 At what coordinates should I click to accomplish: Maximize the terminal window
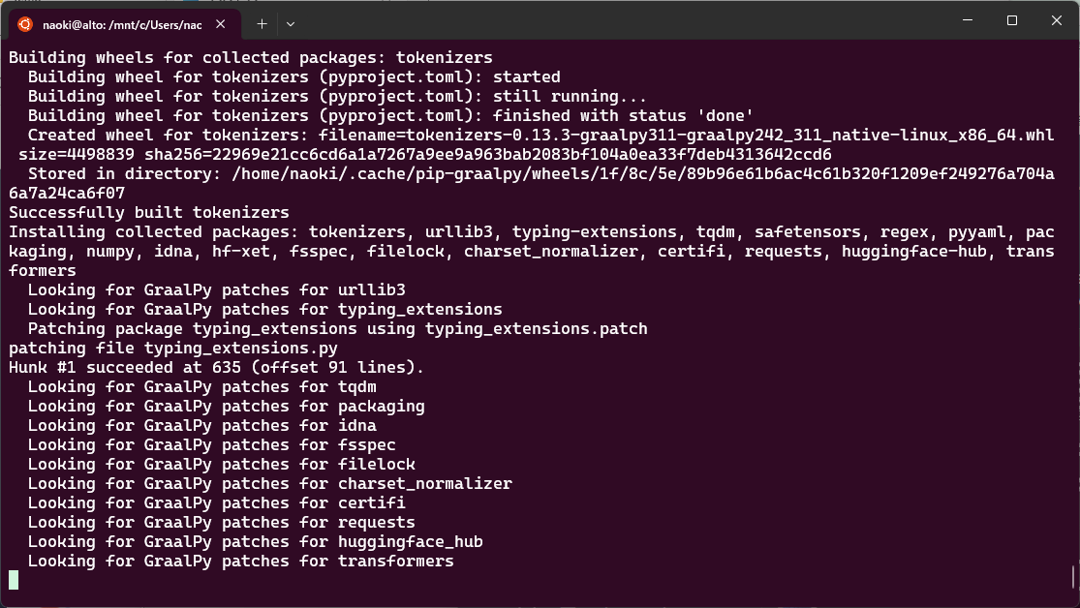(1012, 20)
